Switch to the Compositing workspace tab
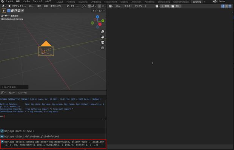 tap(164, 2)
